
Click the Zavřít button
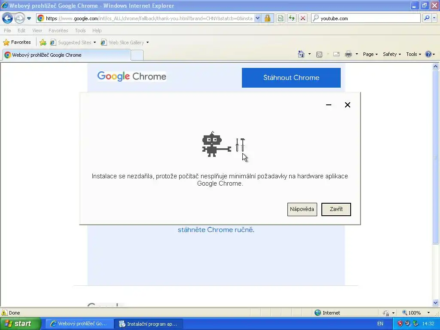[336, 209]
